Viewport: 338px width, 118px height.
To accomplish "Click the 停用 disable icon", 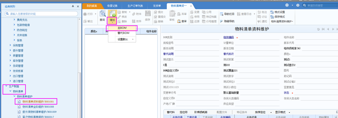I will pos(192,17).
